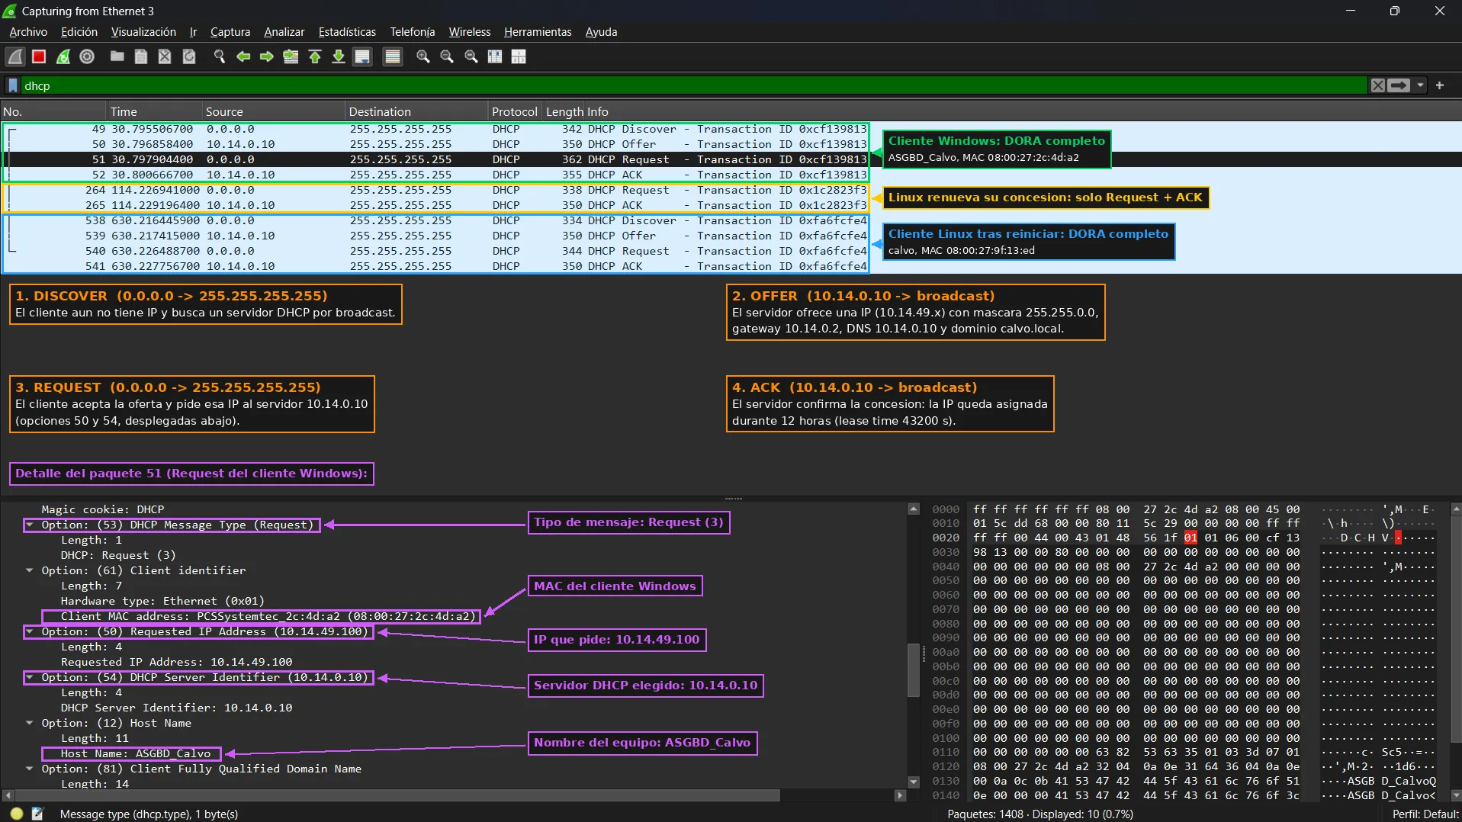Zoom out the packet text
The height and width of the screenshot is (822, 1462).
point(447,56)
